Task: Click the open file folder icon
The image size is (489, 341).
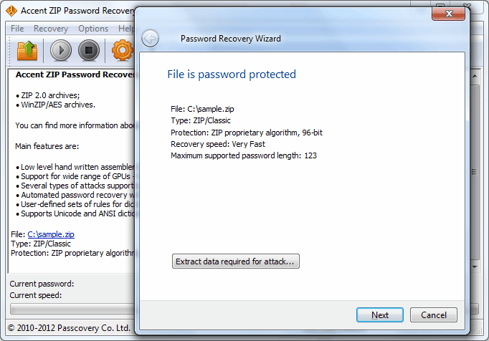Action: pos(27,50)
